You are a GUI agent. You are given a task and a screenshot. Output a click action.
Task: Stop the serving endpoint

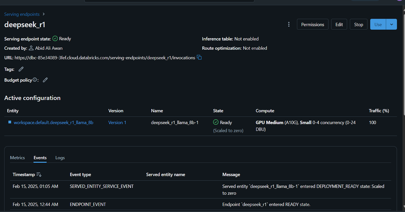359,24
